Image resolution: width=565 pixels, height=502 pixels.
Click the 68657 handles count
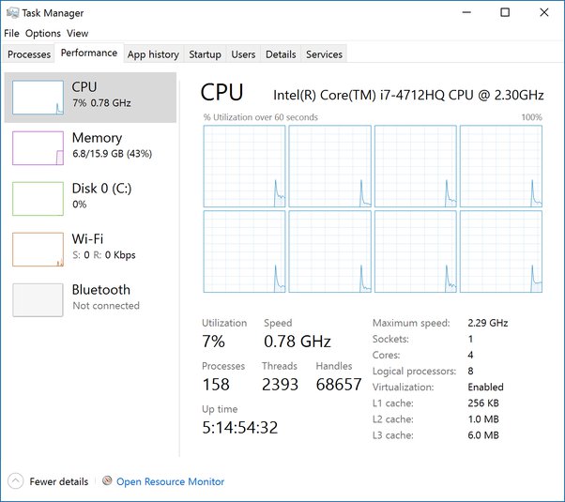pyautogui.click(x=339, y=385)
